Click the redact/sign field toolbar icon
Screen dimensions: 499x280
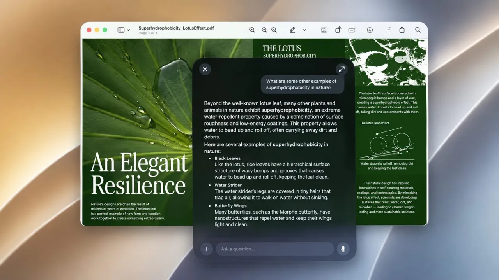click(x=352, y=30)
